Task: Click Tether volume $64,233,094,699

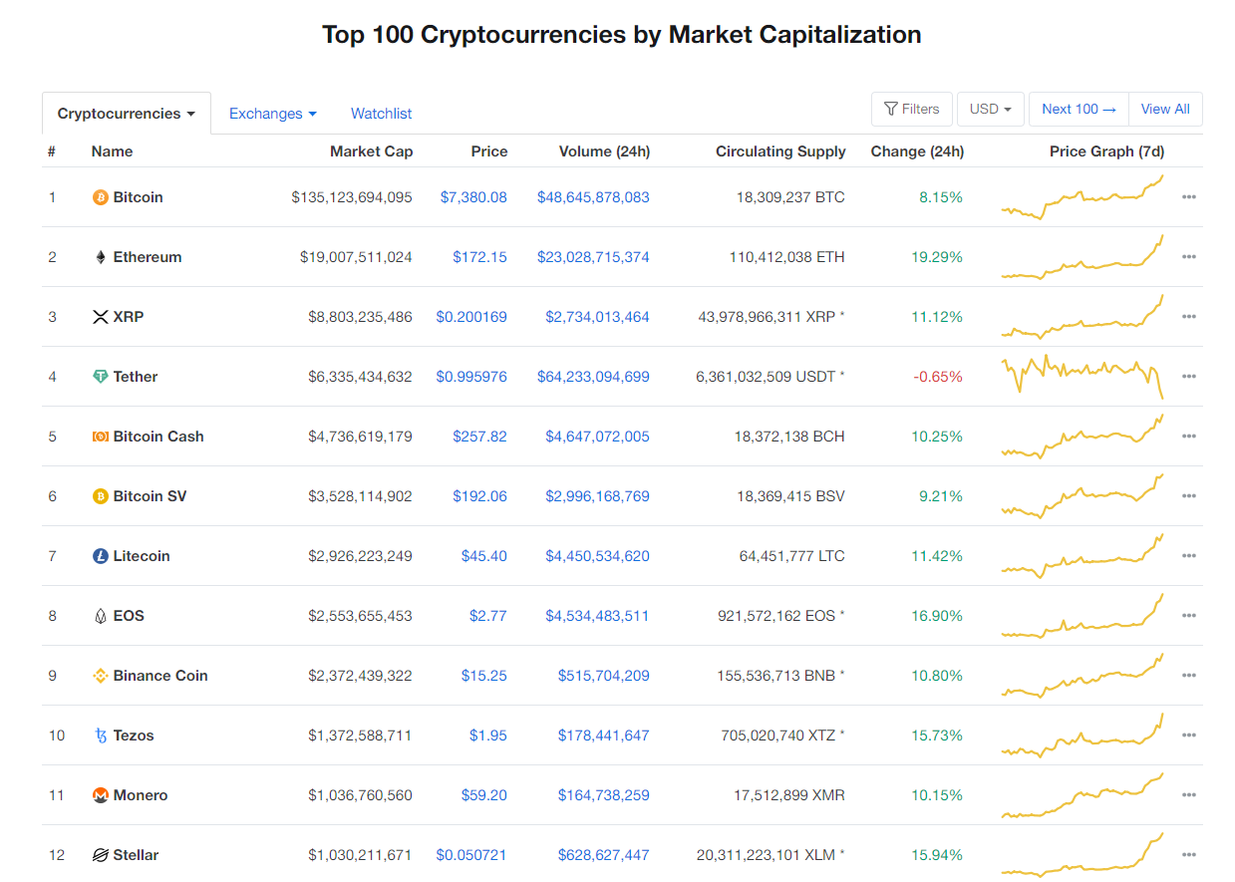Action: click(x=593, y=377)
